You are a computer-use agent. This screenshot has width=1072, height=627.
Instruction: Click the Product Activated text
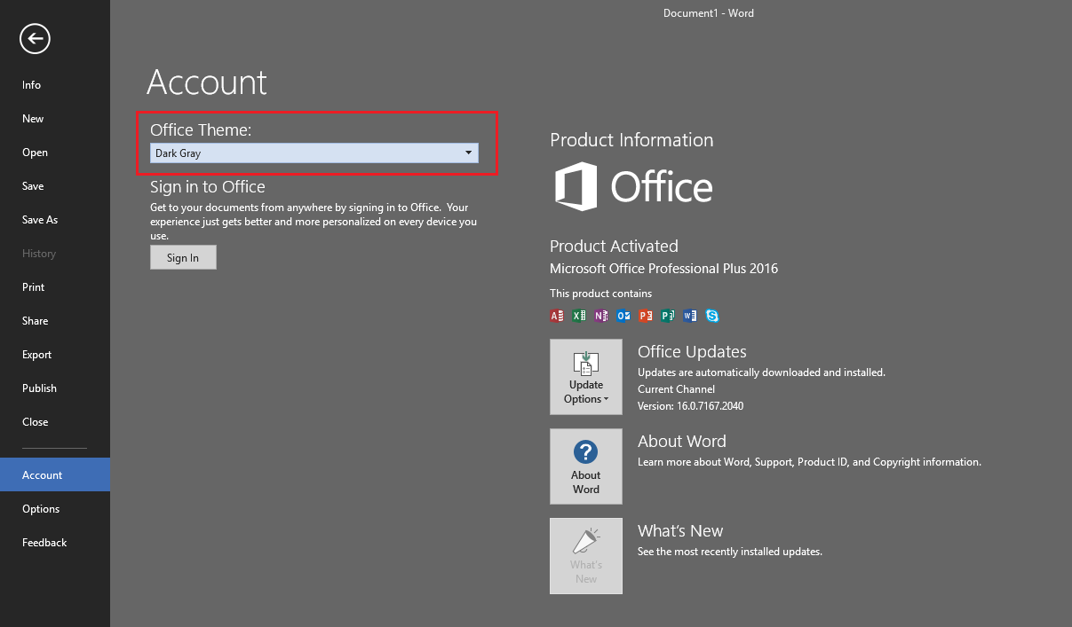point(614,246)
